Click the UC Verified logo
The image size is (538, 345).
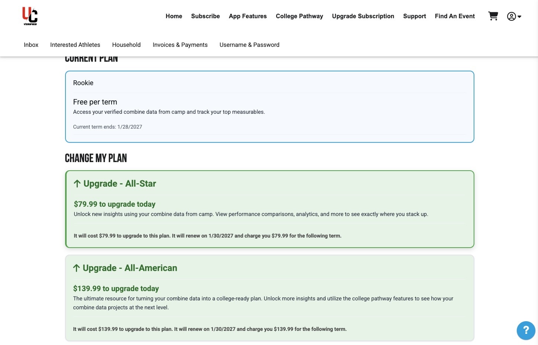pyautogui.click(x=30, y=16)
